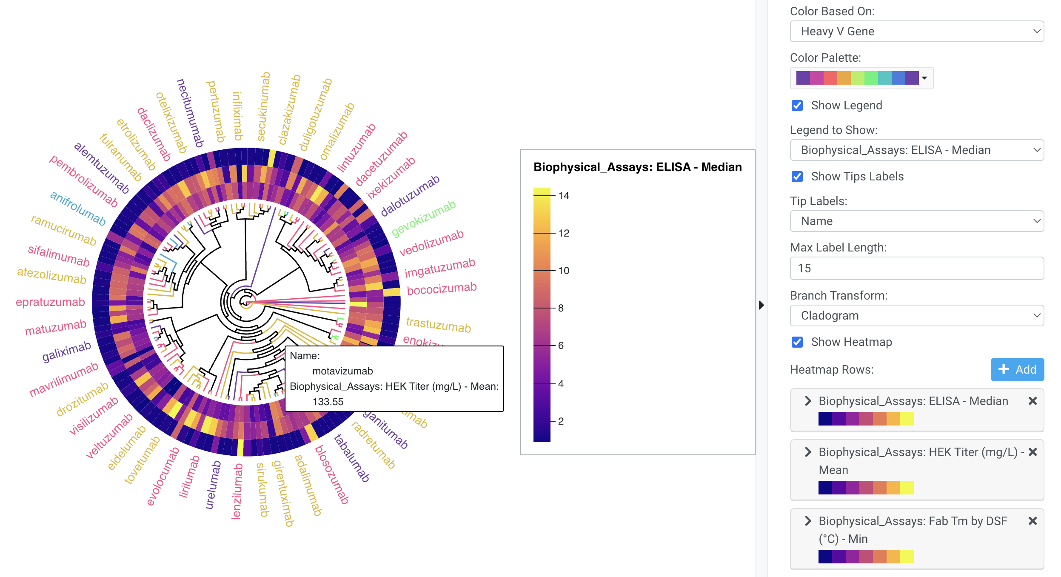Open the Branch Transform Cladogram dropdown
The width and height of the screenshot is (1061, 577).
coord(916,316)
